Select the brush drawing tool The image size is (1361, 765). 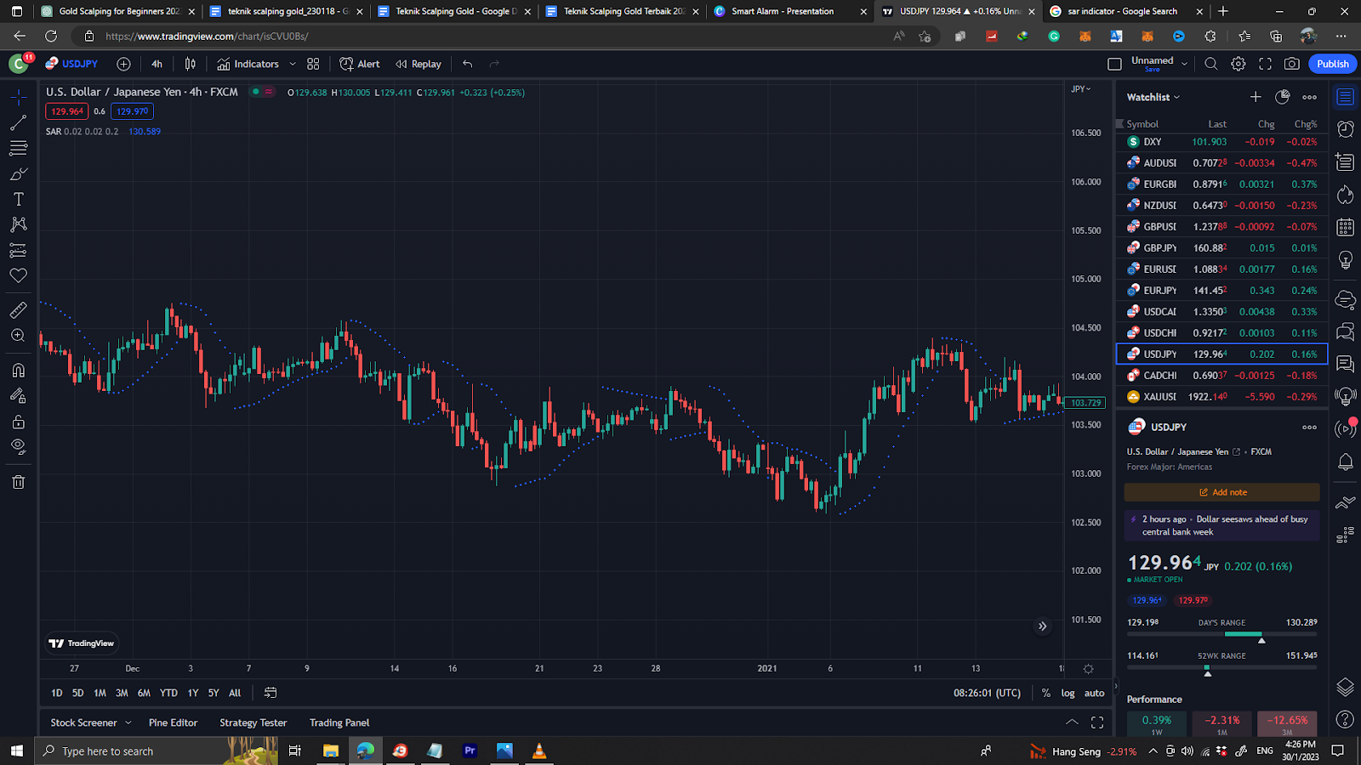tap(18, 174)
